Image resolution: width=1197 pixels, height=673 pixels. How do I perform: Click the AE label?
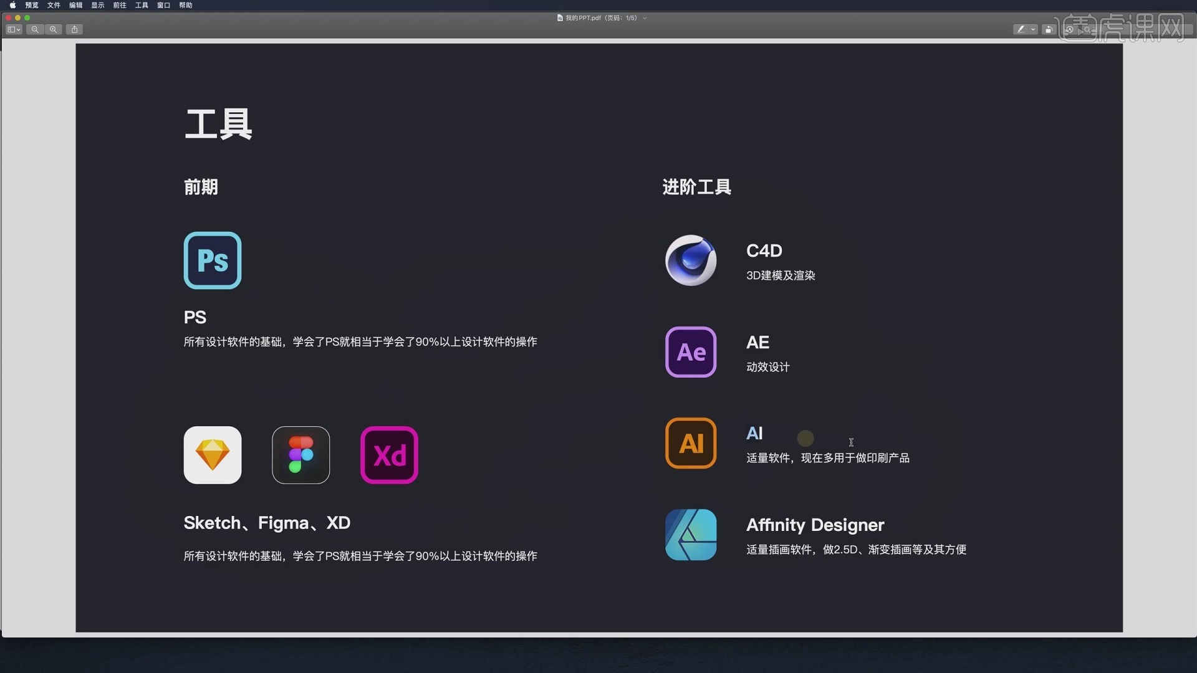pos(757,342)
